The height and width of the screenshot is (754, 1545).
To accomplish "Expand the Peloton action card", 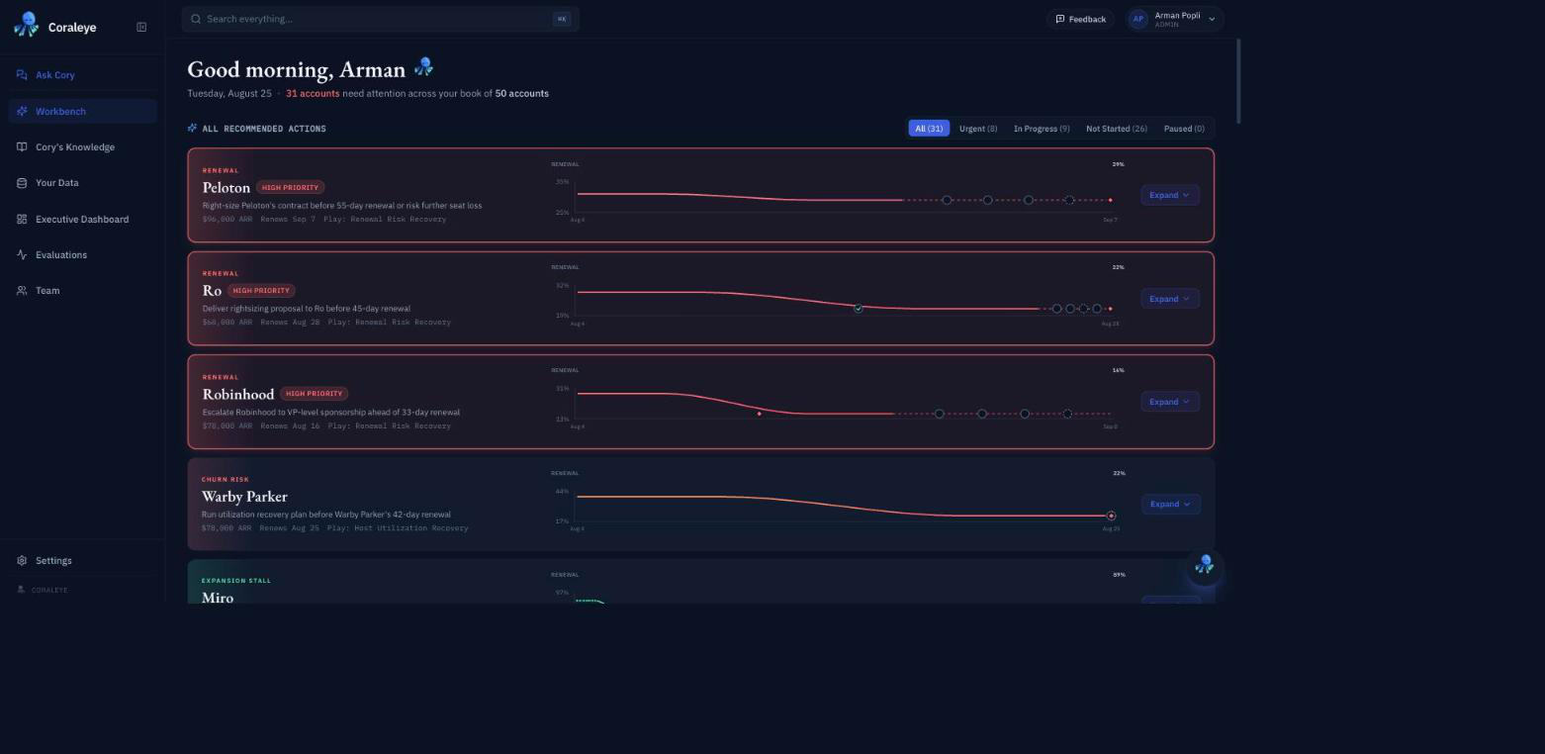I will coord(1170,195).
